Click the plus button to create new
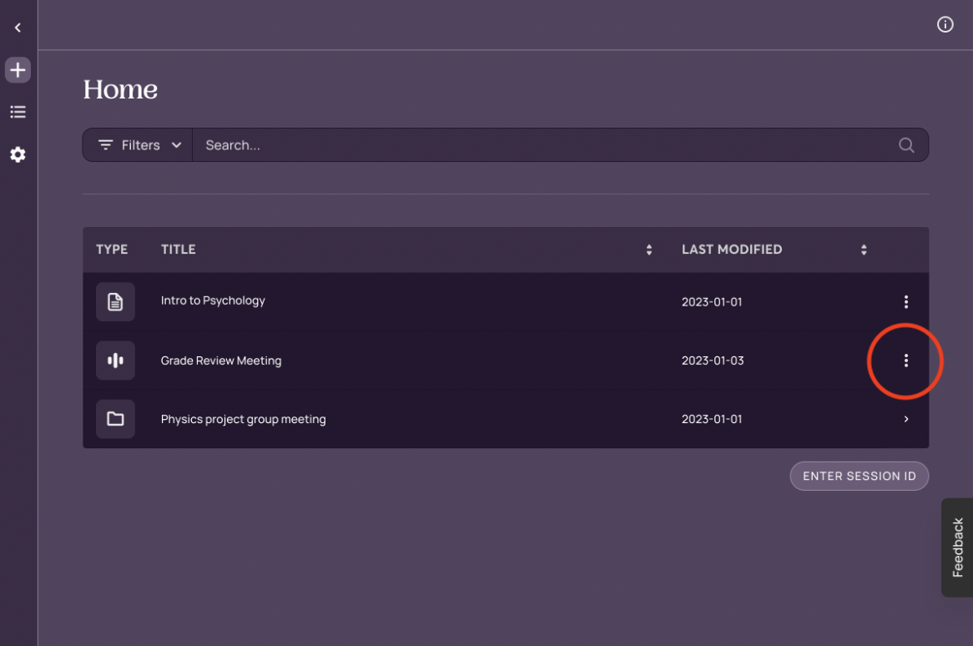The image size is (973, 646). 18,69
